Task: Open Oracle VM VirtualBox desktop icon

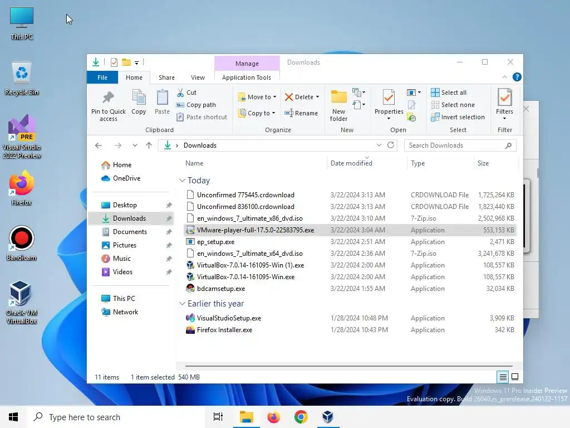Action: pyautogui.click(x=22, y=303)
